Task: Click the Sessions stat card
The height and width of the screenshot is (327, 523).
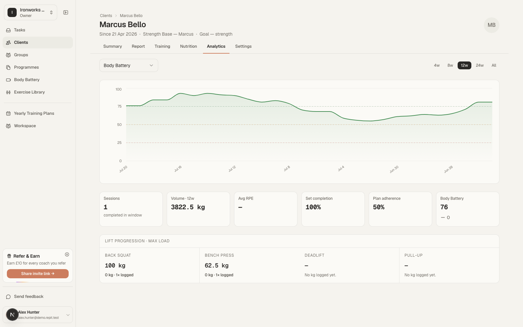Action: [131, 209]
